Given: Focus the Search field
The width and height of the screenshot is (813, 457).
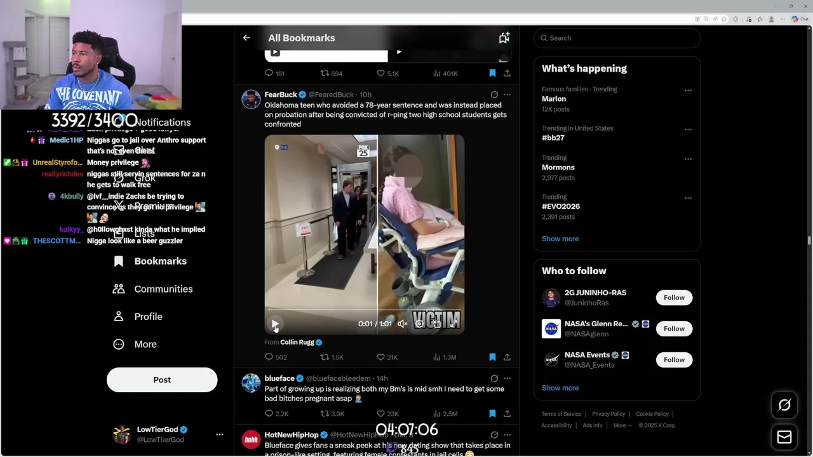Looking at the screenshot, I should 617,38.
